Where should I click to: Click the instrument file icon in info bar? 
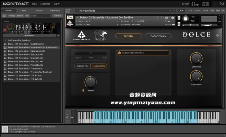click(5, 129)
